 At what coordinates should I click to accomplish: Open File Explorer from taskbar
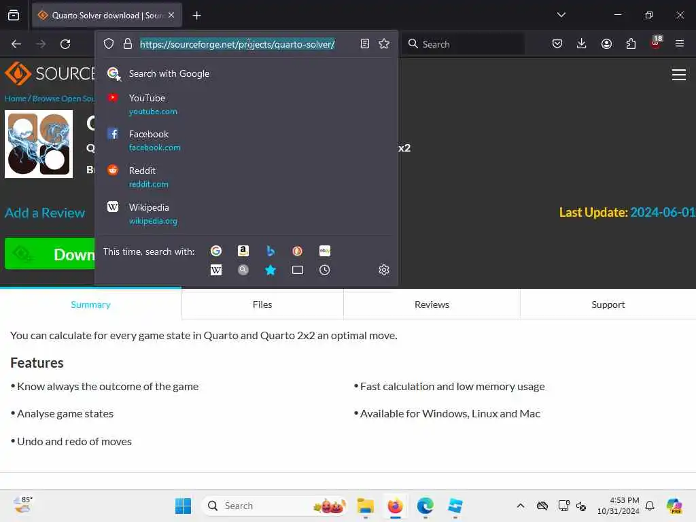click(365, 506)
